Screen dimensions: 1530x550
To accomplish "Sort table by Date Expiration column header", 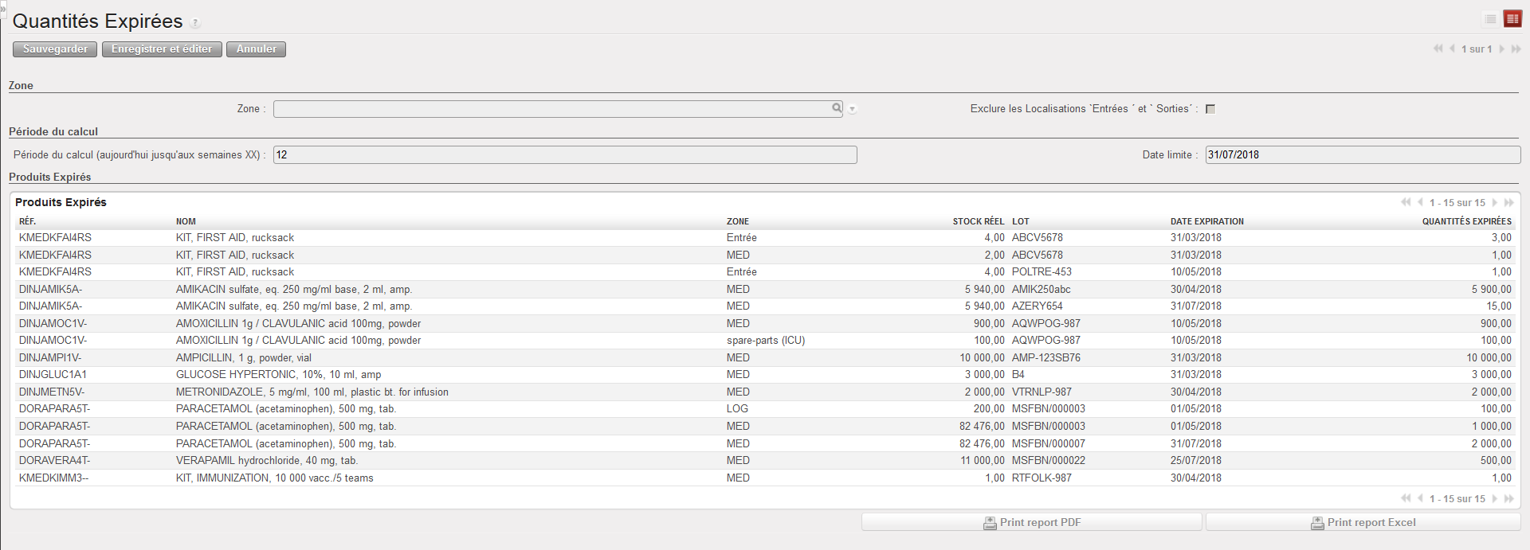I will 1206,221.
